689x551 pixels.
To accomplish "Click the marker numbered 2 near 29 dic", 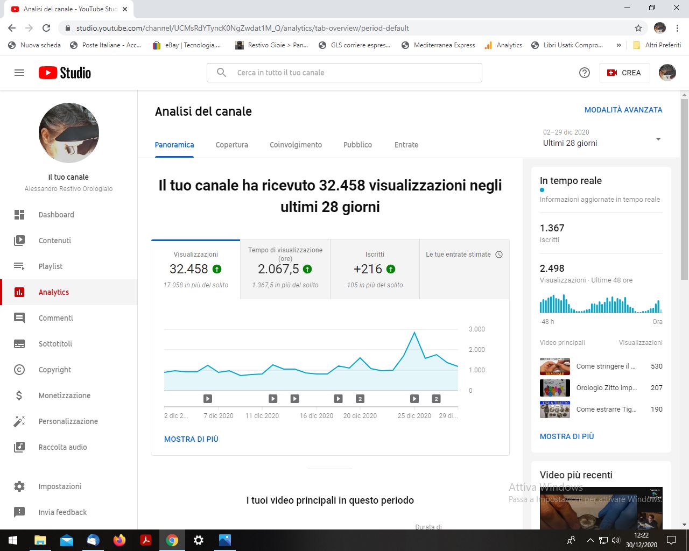I will (x=437, y=399).
